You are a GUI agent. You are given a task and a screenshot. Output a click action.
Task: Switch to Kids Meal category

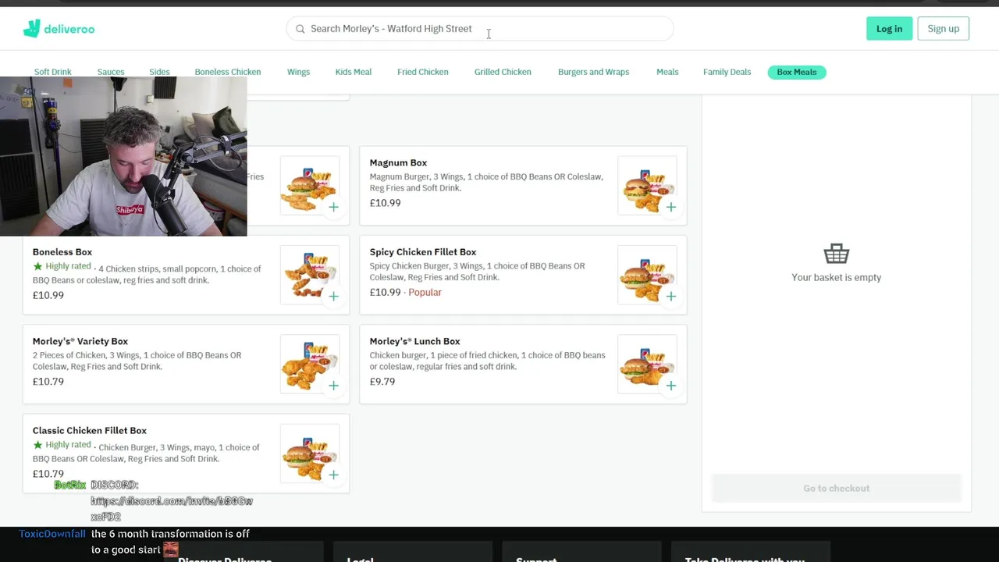[354, 72]
